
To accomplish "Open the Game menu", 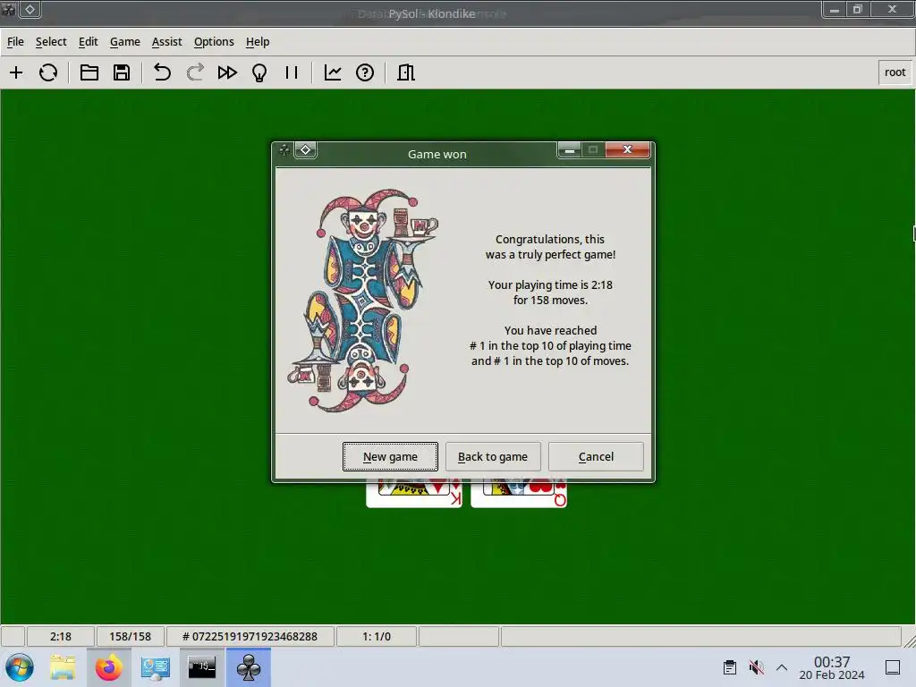I will point(125,41).
